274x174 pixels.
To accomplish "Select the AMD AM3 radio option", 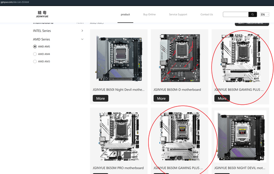I will 35,62.
